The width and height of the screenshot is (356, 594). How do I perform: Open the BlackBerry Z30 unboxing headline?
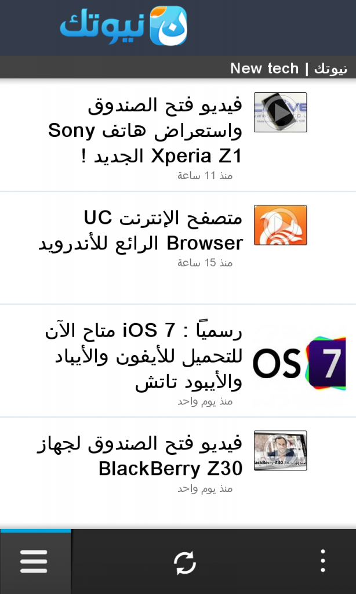click(140, 456)
